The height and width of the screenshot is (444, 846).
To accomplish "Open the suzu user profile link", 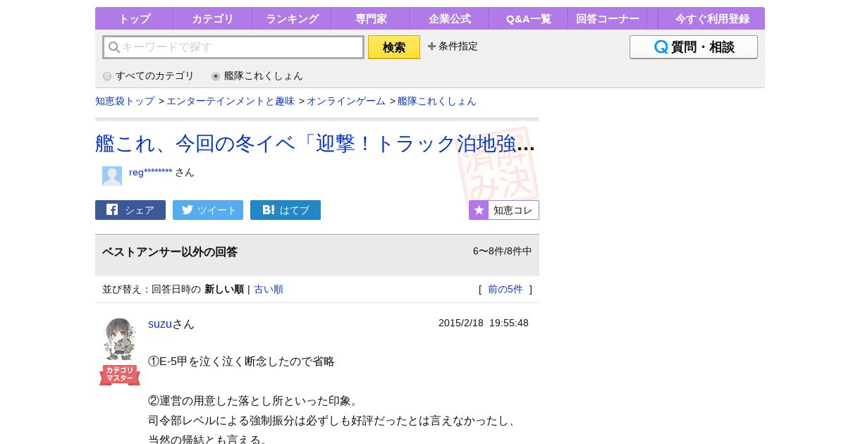I will tap(160, 323).
